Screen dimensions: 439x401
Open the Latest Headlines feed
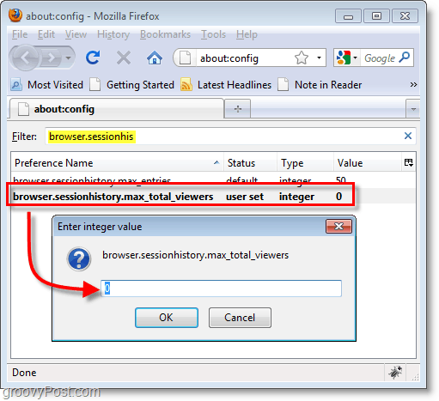[x=226, y=85]
